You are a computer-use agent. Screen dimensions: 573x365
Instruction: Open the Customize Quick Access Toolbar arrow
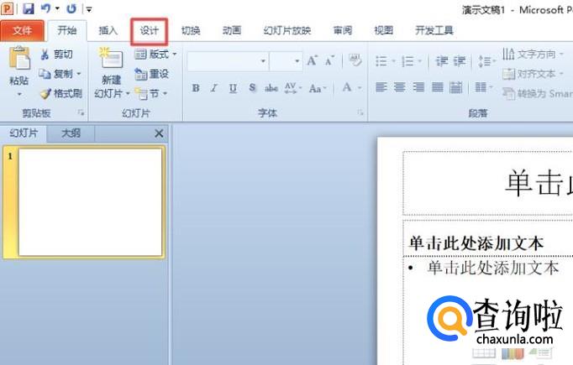point(89,8)
